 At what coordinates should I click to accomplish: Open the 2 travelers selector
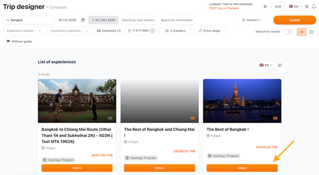coord(175,31)
